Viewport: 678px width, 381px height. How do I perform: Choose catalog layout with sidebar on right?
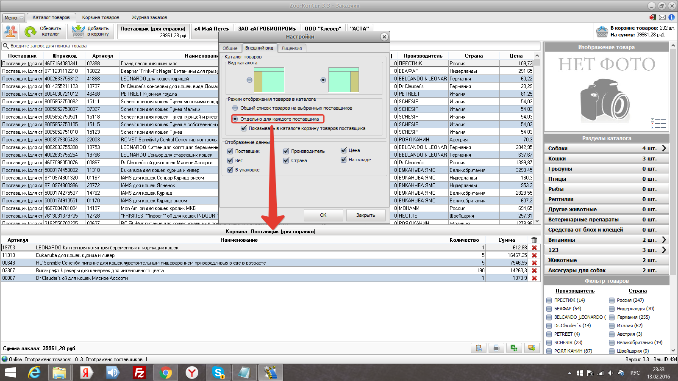click(323, 80)
